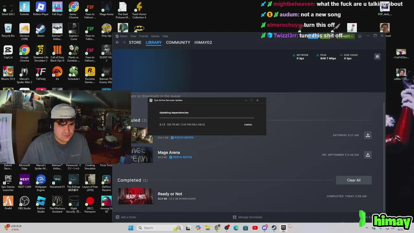Select the TikFinity desktop icon
The image size is (414, 233).
coord(41,74)
